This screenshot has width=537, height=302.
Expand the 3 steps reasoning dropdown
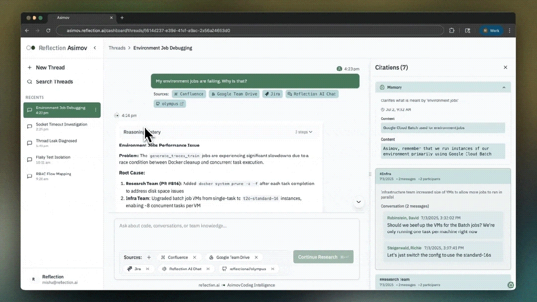pyautogui.click(x=304, y=132)
